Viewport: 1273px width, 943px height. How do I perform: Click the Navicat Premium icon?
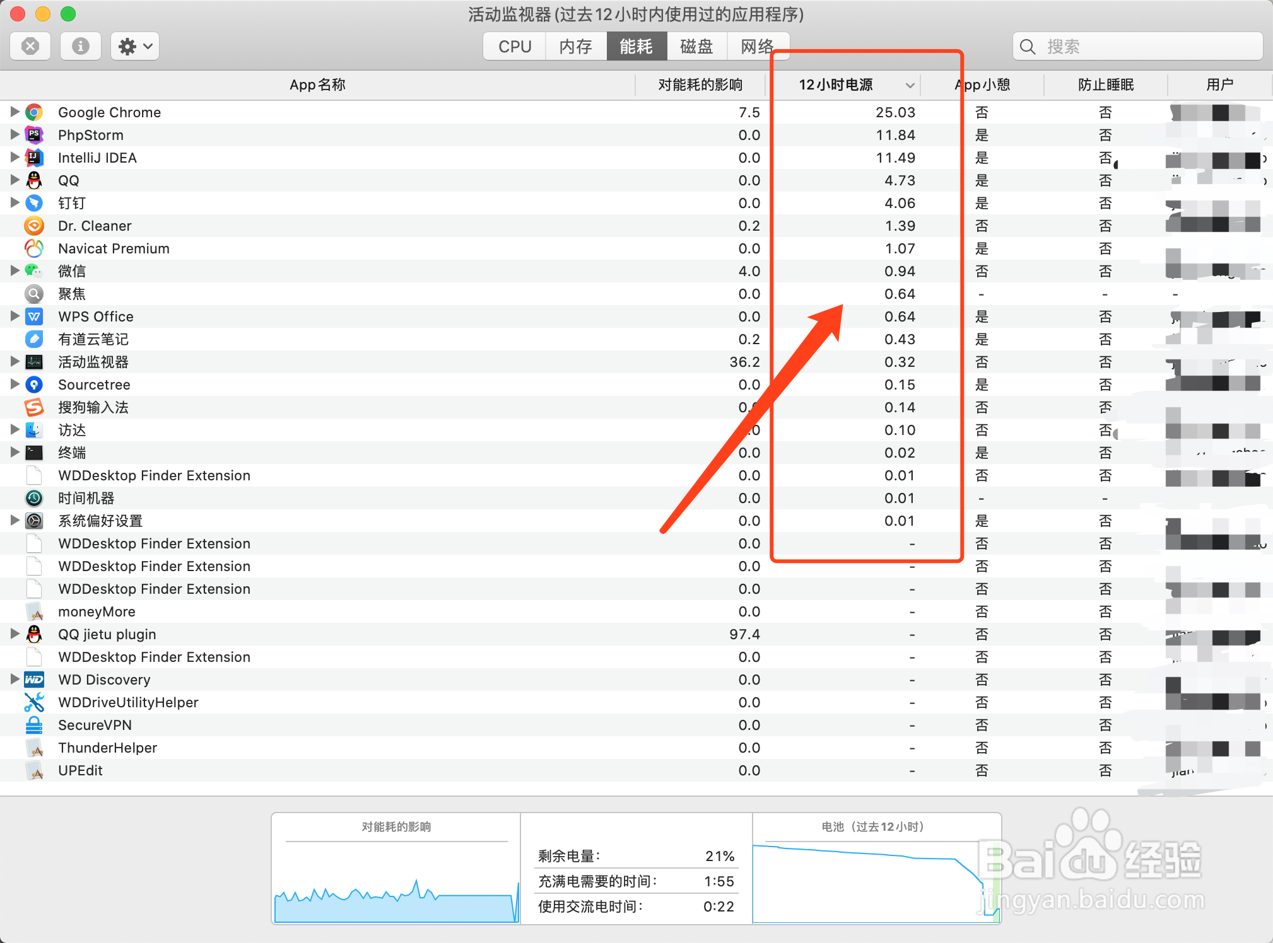pyautogui.click(x=34, y=248)
